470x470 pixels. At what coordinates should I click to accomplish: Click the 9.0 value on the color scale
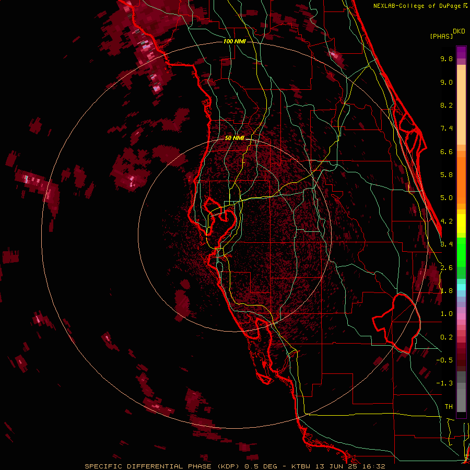(x=446, y=82)
